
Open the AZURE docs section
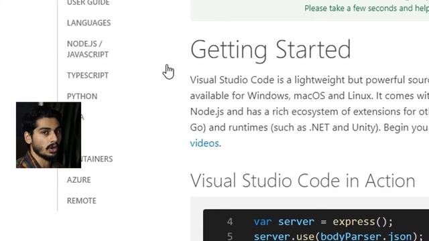tap(79, 180)
